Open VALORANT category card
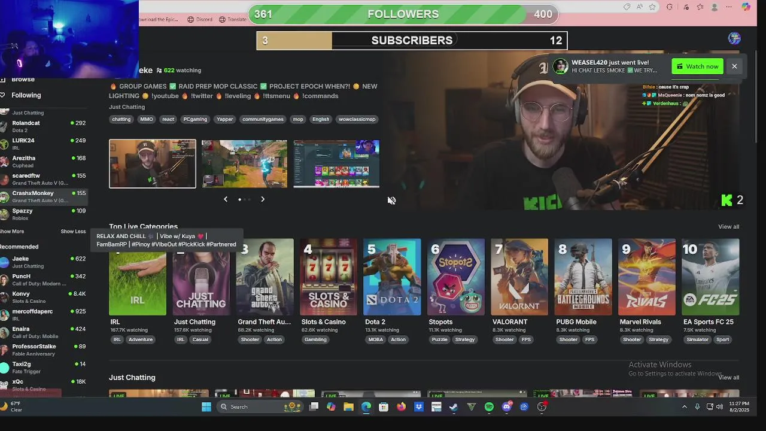The height and width of the screenshot is (431, 766). 519,277
